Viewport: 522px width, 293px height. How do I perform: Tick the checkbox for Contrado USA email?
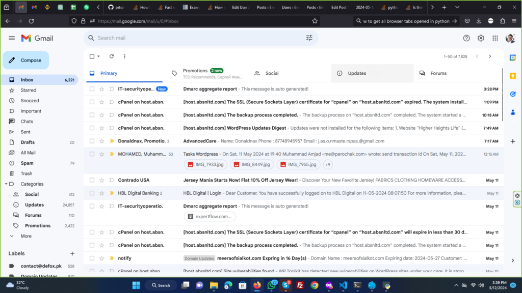click(x=92, y=180)
